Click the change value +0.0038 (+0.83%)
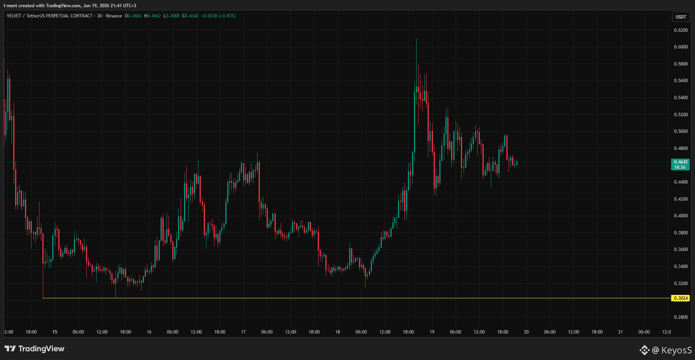This screenshot has width=695, height=360. 218,16
